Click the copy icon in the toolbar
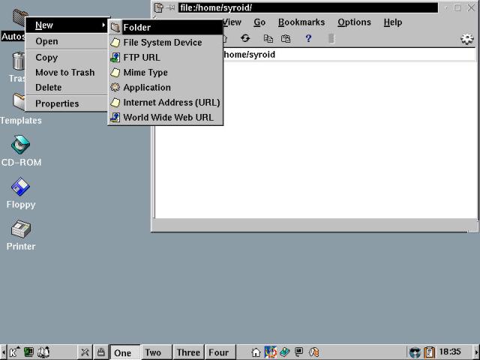Viewport: 480px width, 360px height. (x=268, y=38)
